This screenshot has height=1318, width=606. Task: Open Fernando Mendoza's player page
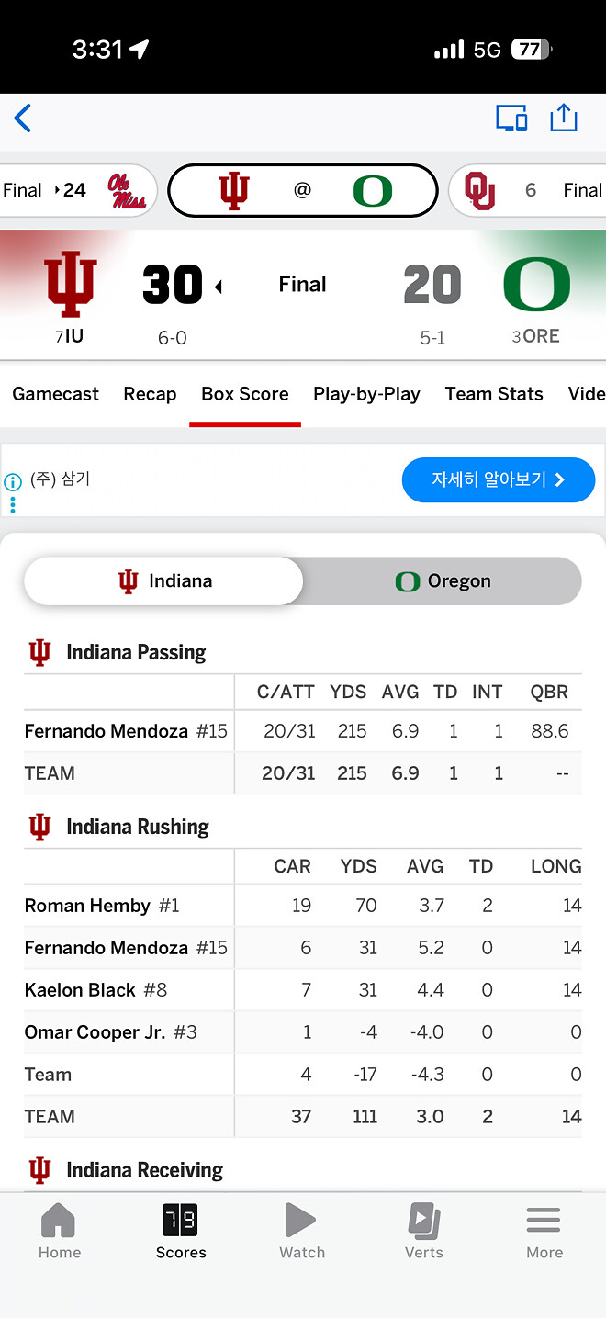(x=106, y=730)
